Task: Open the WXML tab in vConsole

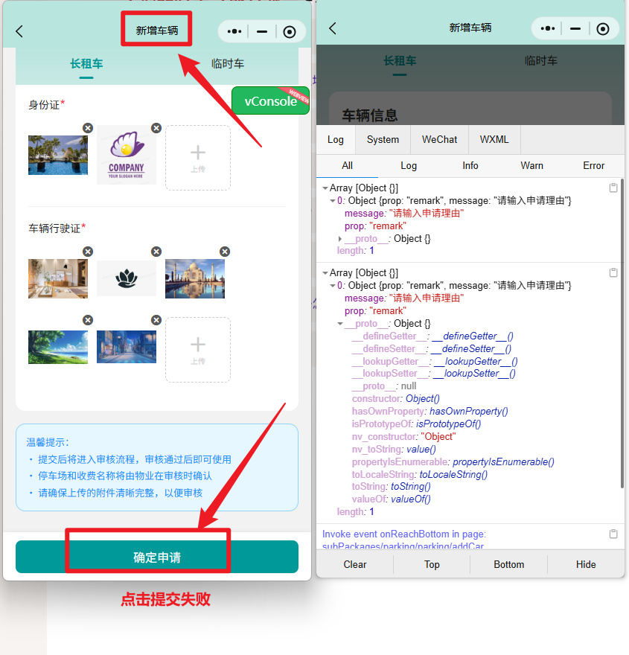Action: [494, 139]
